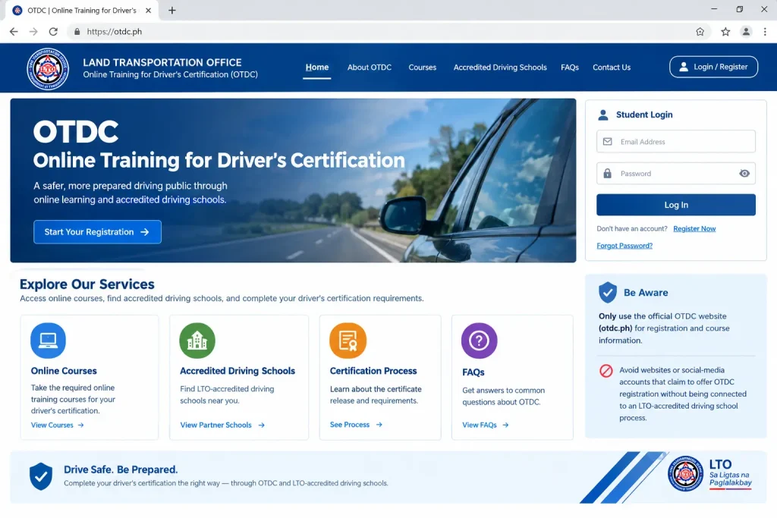The height and width of the screenshot is (518, 777).
Task: Click the large OTDC hero title
Action: pyautogui.click(x=76, y=132)
